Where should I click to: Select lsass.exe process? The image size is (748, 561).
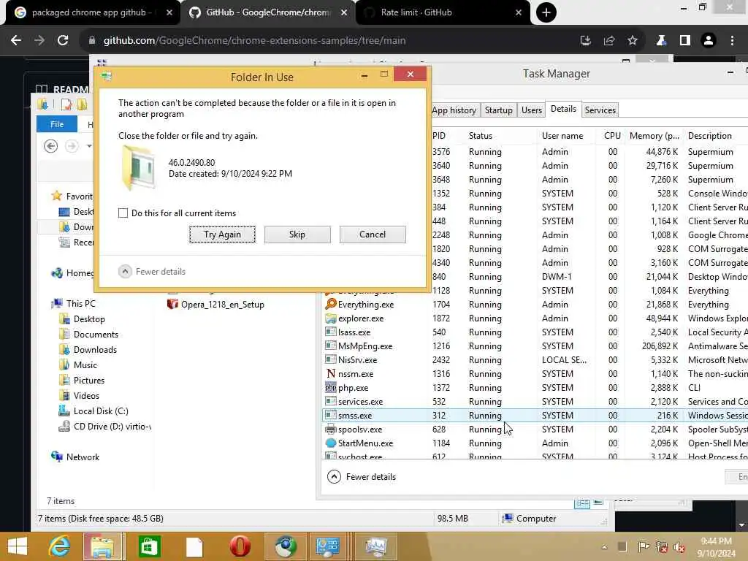(x=354, y=332)
